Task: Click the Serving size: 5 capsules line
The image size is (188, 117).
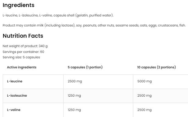Action: point(21,57)
